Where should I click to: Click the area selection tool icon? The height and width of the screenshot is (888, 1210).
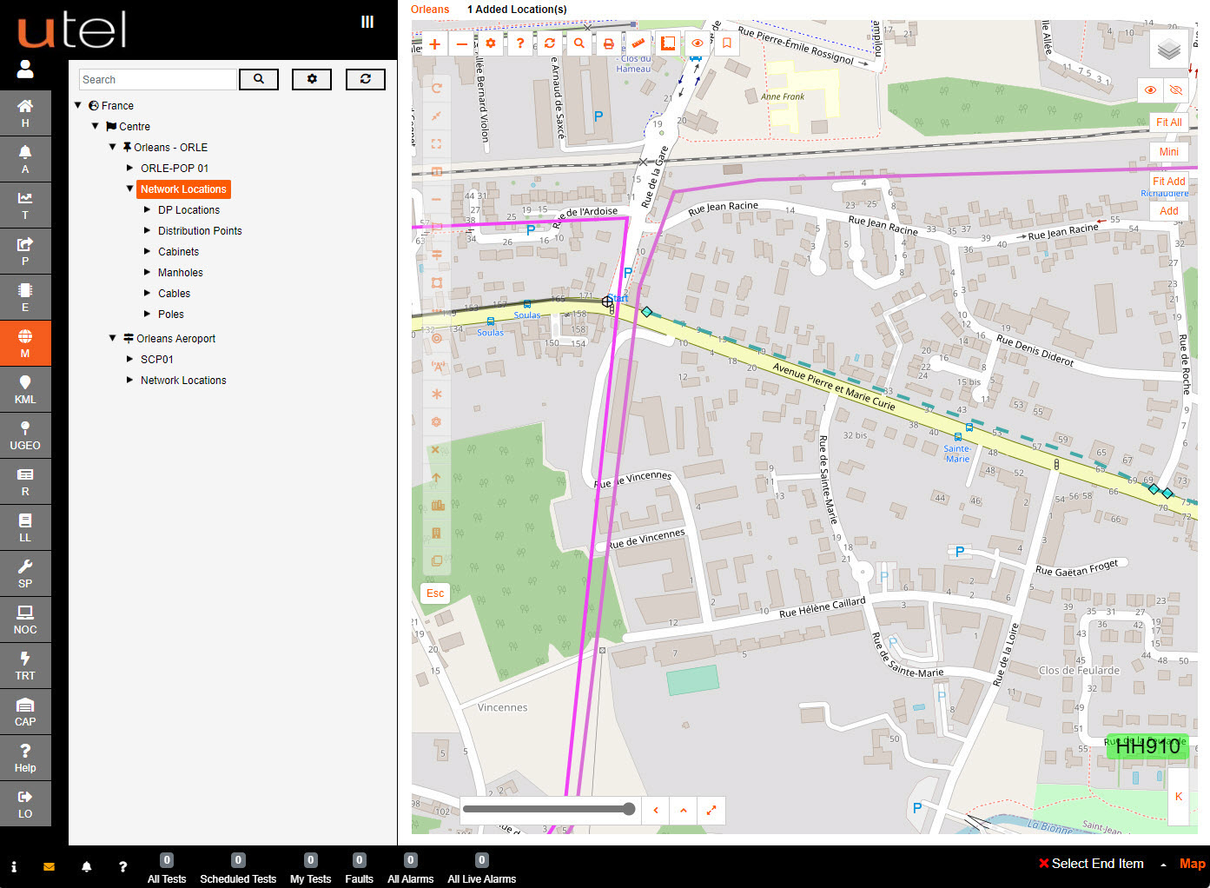pos(668,43)
